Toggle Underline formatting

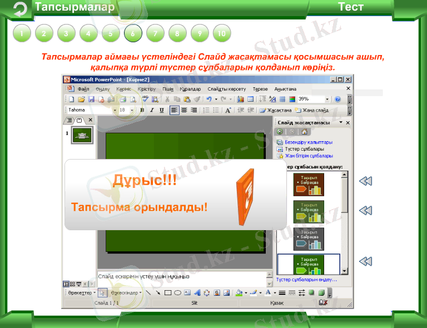coord(161,110)
